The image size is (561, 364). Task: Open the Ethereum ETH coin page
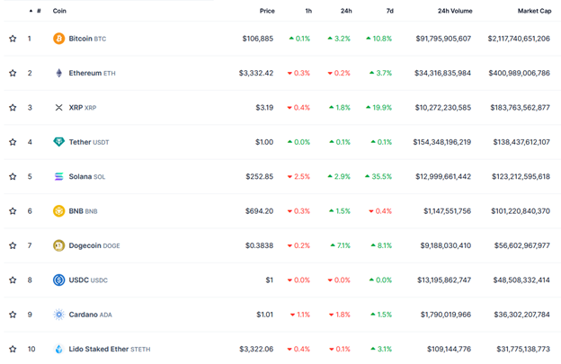[x=92, y=73]
